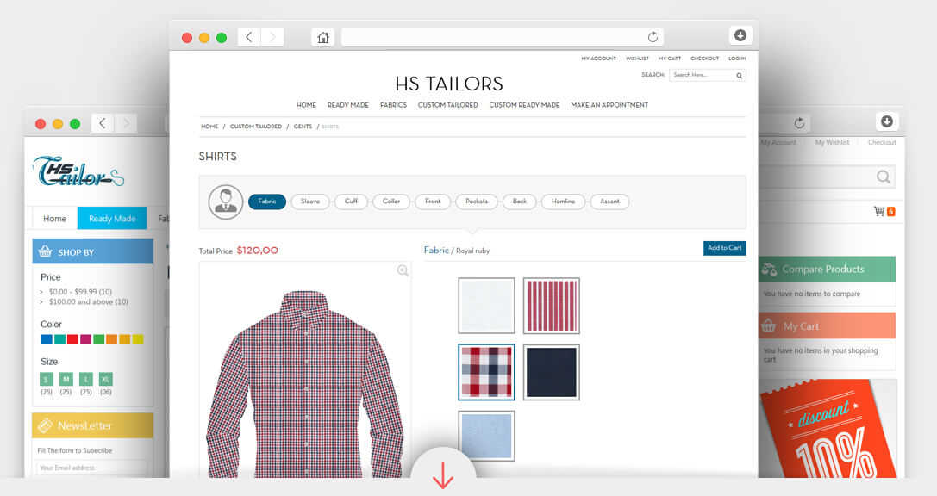This screenshot has height=496, width=937.
Task: Choose the white fabric swatch
Action: (x=486, y=306)
